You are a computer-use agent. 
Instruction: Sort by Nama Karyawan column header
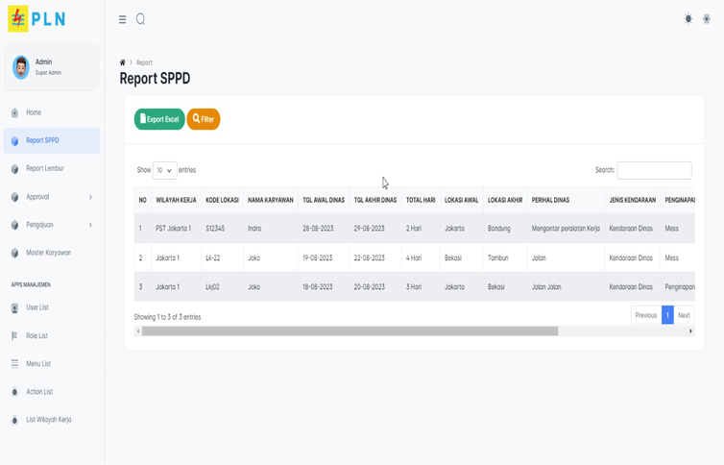(x=270, y=201)
